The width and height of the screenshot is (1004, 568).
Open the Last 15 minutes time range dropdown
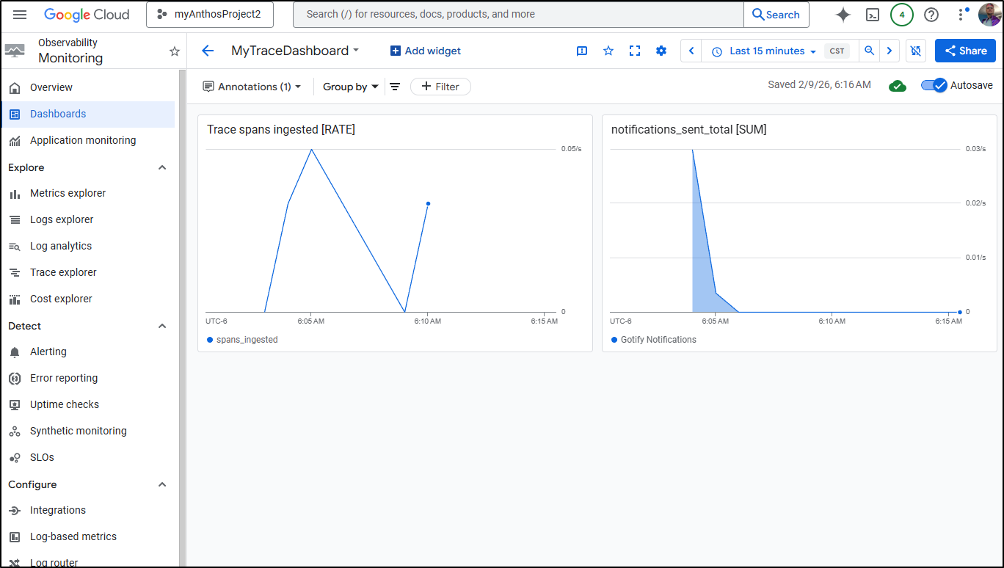[x=765, y=51]
